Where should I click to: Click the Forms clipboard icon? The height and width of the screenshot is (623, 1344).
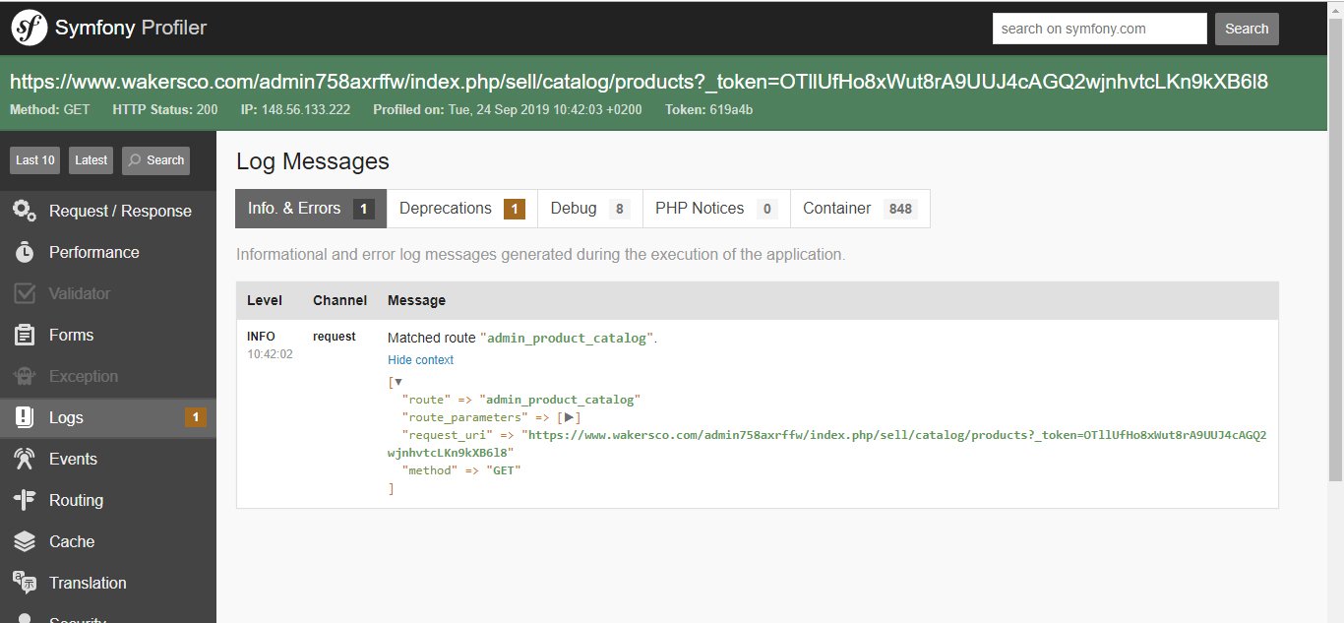25,335
